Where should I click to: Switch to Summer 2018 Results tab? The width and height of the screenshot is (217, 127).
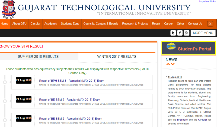tap(38, 57)
